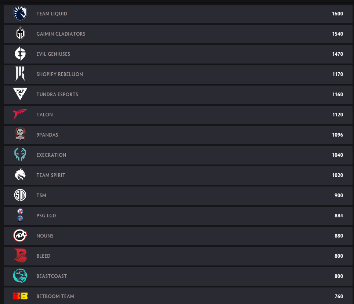Open the Nouns glasses logo
Image resolution: width=354 pixels, height=304 pixels.
[x=20, y=235]
